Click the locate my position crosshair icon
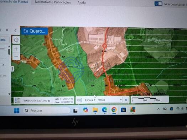The image size is (187, 140). tap(16, 40)
